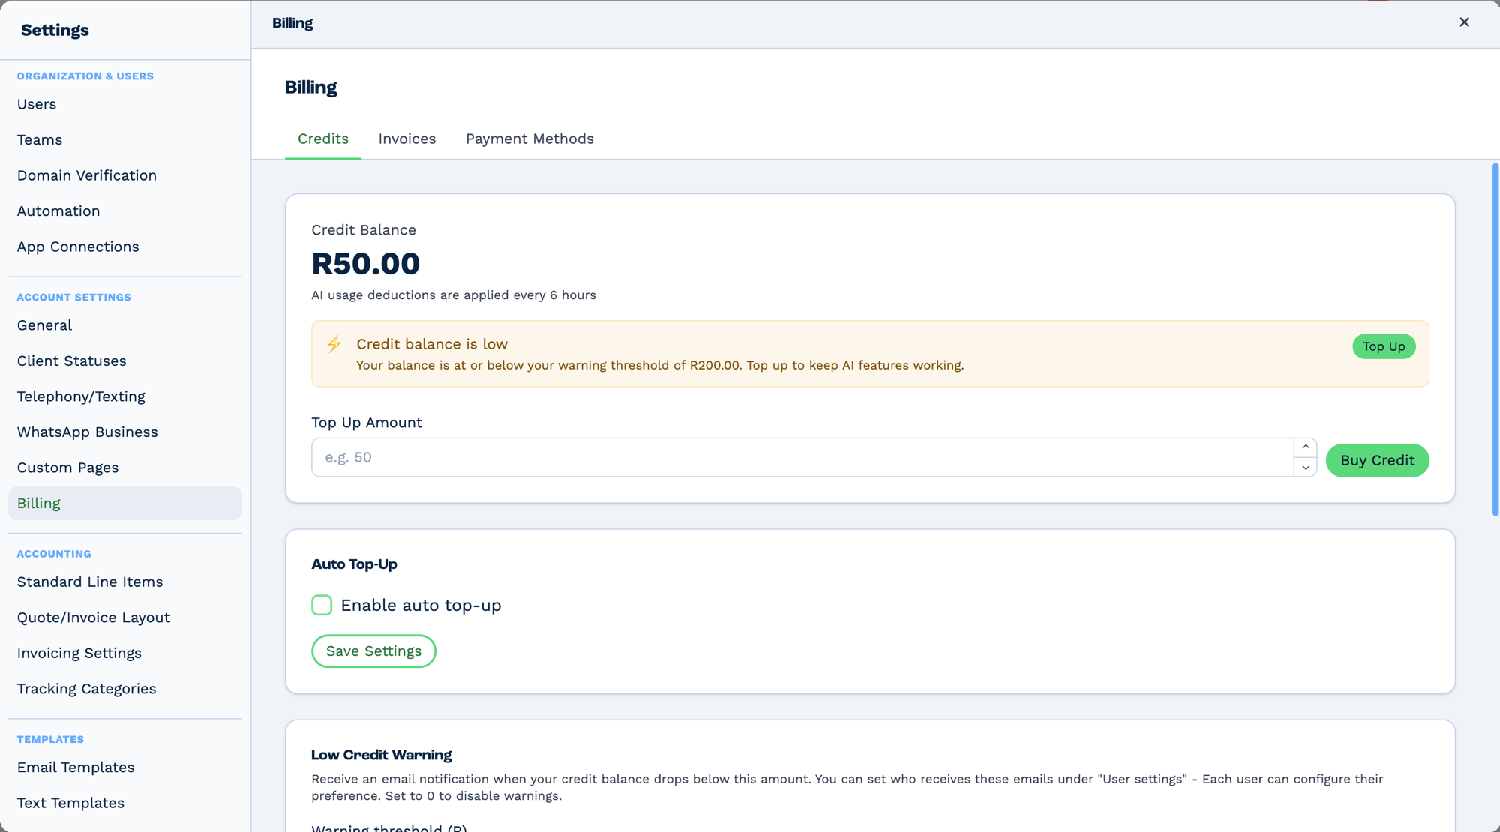
Task: Click the lightning bolt low-credit warning icon
Action: 334,344
